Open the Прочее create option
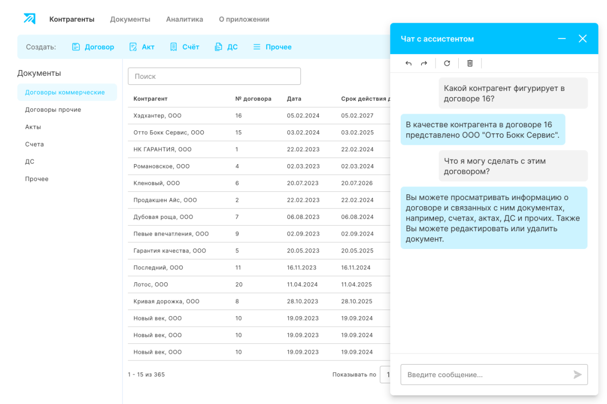607x404 pixels. coord(272,47)
